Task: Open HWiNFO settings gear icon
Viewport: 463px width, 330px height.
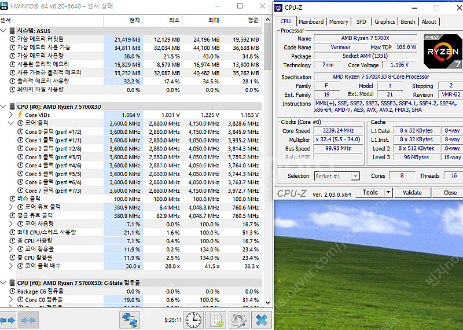Action: click(238, 320)
